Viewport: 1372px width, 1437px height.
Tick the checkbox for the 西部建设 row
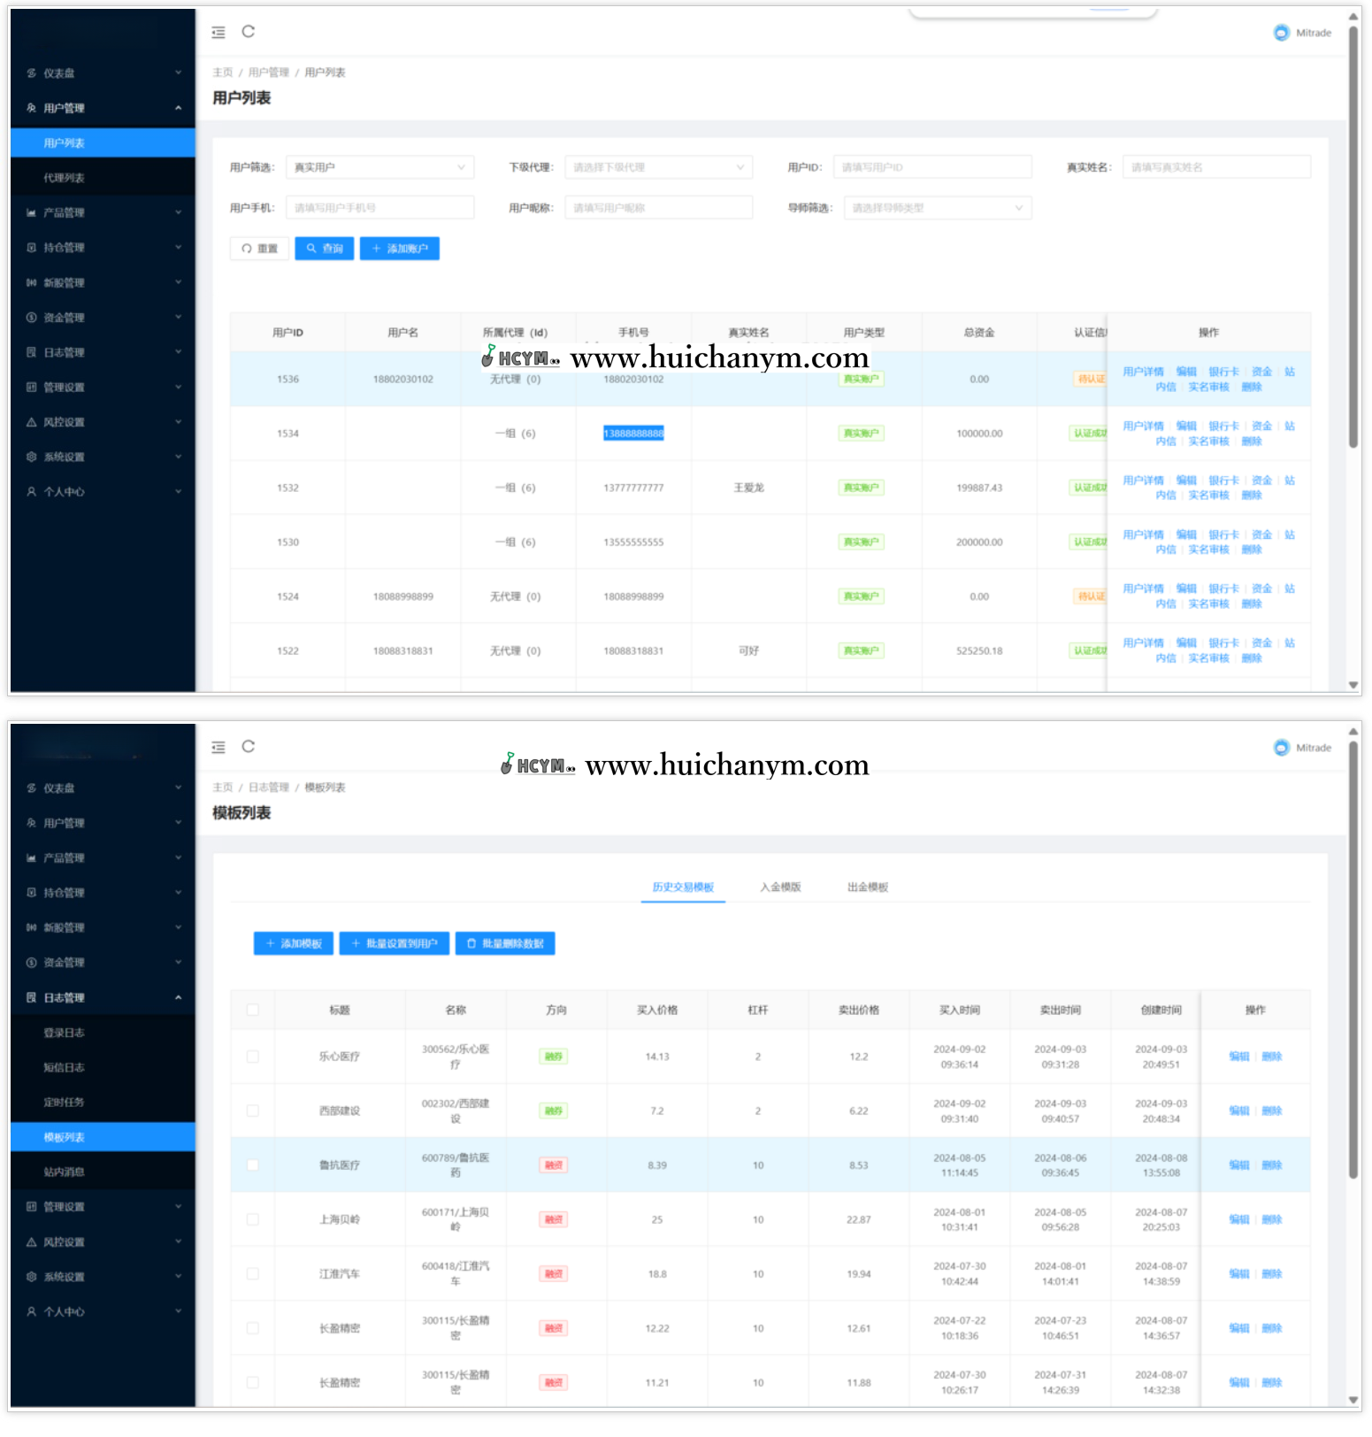click(x=253, y=1111)
